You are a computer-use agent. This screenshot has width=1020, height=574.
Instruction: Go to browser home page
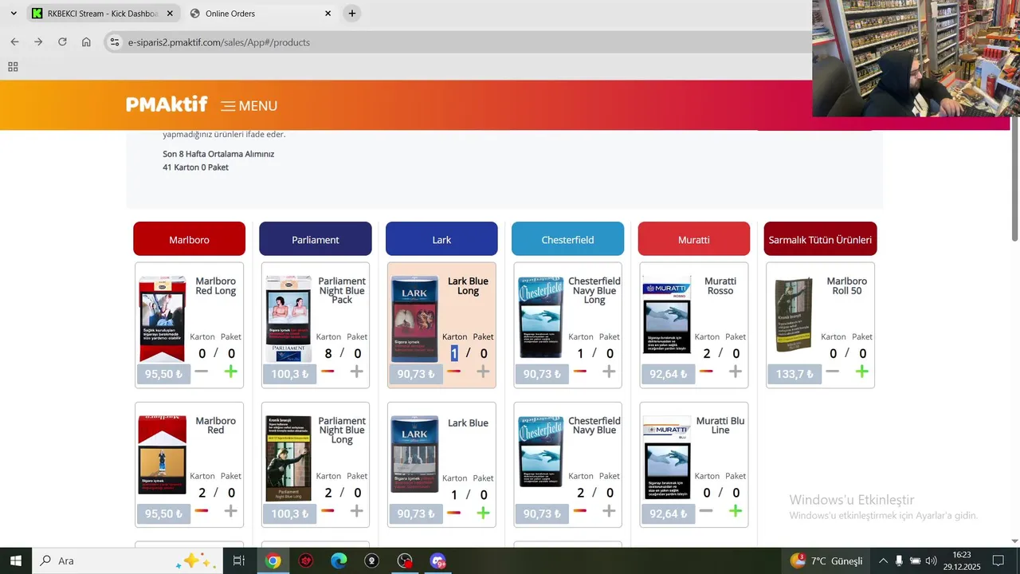click(86, 41)
